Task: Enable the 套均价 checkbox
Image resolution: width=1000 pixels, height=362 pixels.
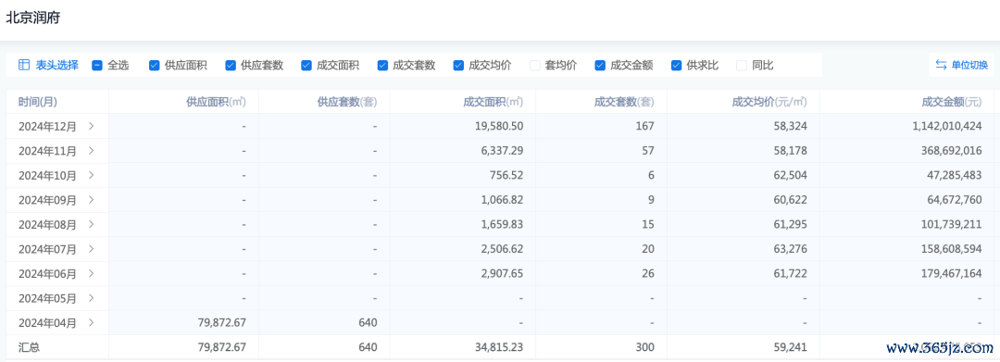Action: coord(534,65)
